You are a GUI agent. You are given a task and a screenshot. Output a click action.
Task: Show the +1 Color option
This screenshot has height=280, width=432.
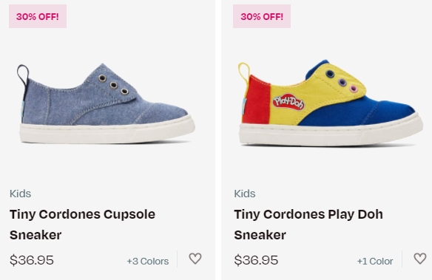coord(375,261)
